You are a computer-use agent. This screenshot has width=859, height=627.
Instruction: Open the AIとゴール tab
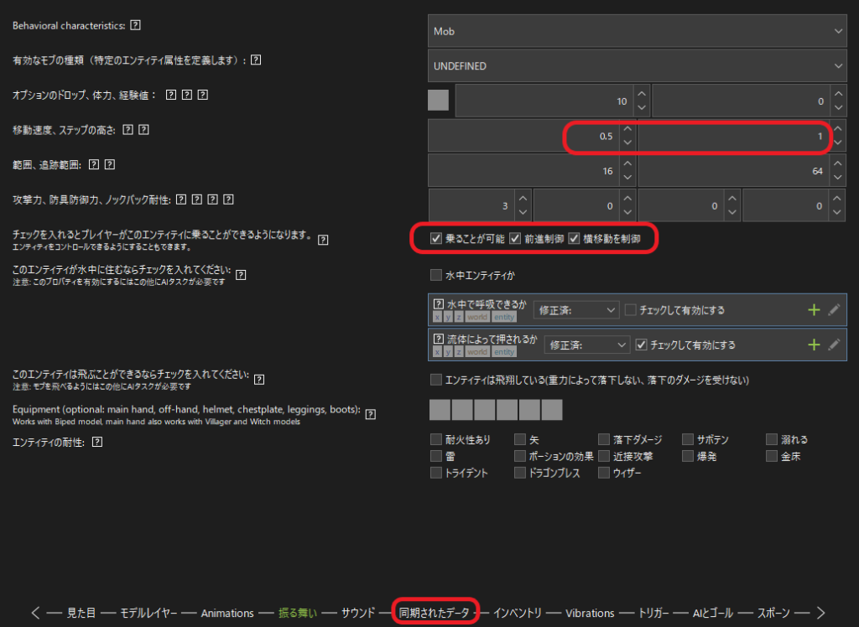(713, 613)
